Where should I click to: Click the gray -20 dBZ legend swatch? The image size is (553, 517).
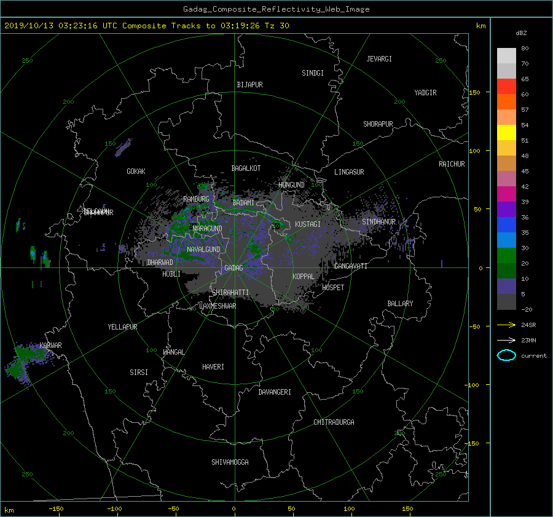coord(506,301)
